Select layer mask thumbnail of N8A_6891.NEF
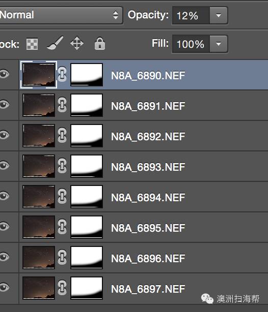This screenshot has width=268, height=312. pyautogui.click(x=87, y=105)
